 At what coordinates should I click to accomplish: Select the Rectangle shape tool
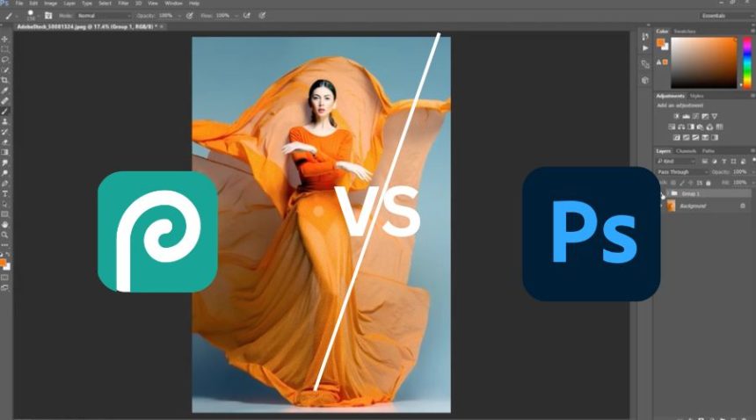[x=4, y=214]
